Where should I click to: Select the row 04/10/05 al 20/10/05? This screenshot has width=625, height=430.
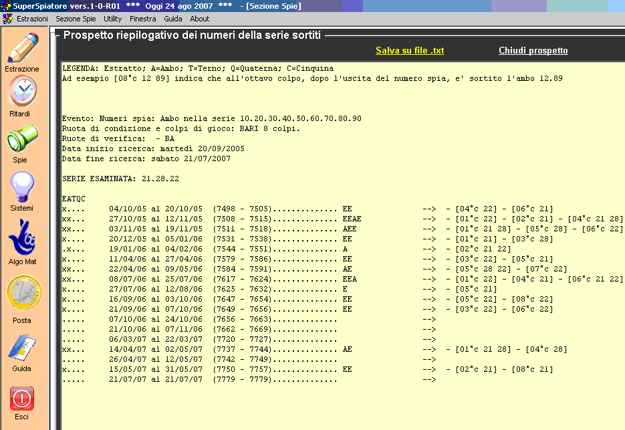tap(307, 209)
